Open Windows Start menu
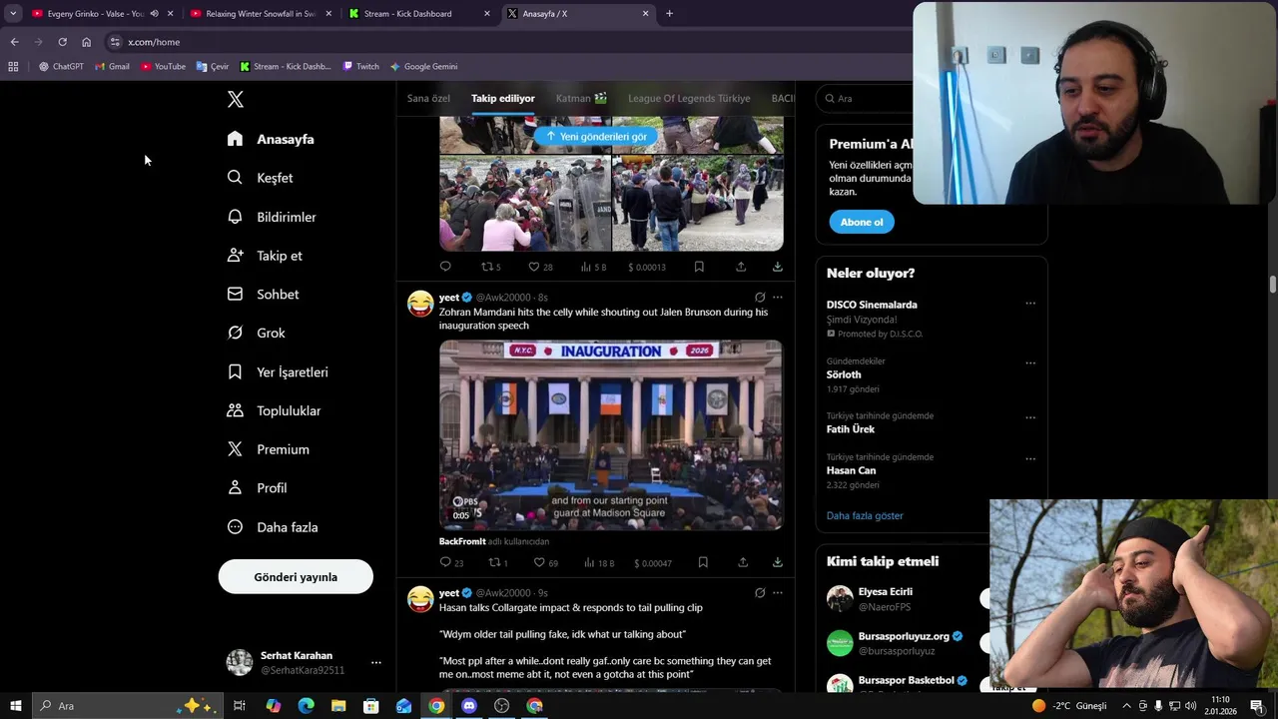1278x719 pixels. click(15, 706)
